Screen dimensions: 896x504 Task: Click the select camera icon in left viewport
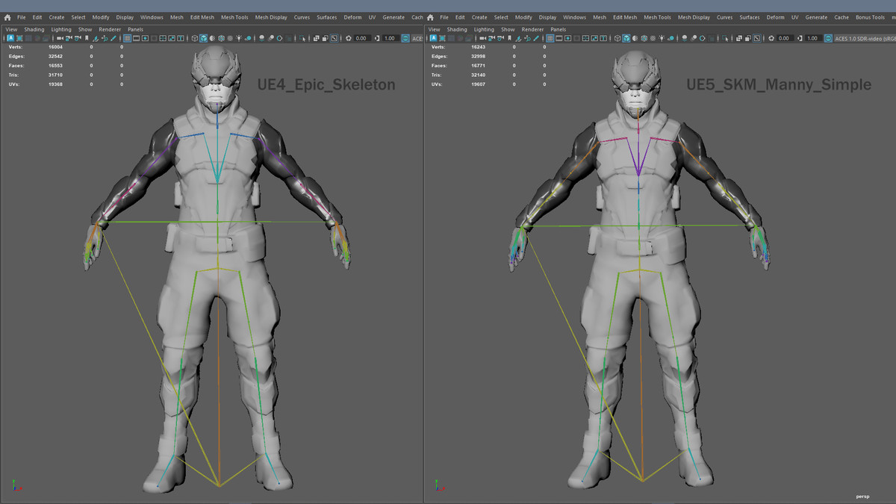tap(60, 38)
